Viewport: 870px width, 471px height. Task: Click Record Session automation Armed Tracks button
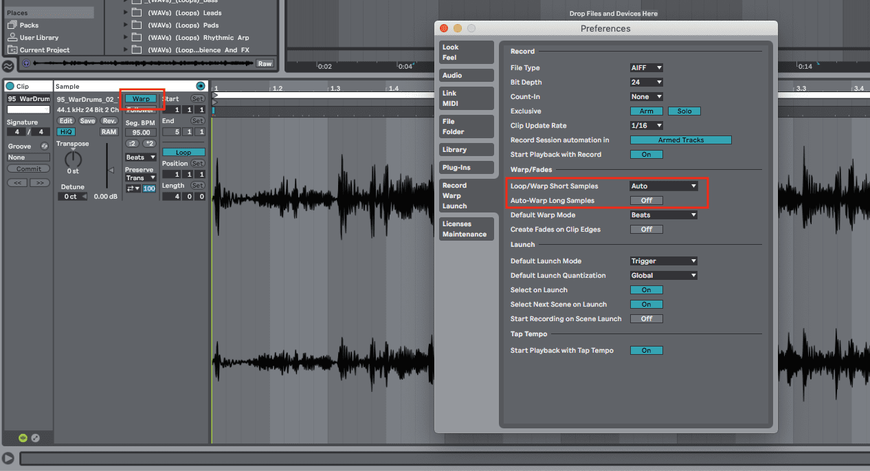pos(681,140)
